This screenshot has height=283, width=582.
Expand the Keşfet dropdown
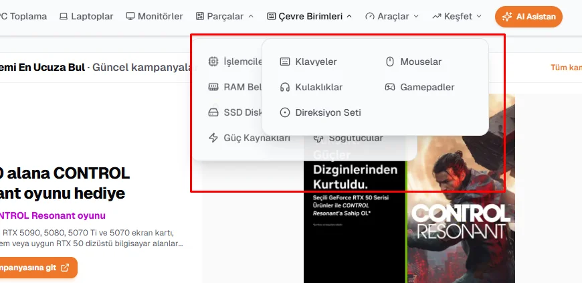[457, 16]
